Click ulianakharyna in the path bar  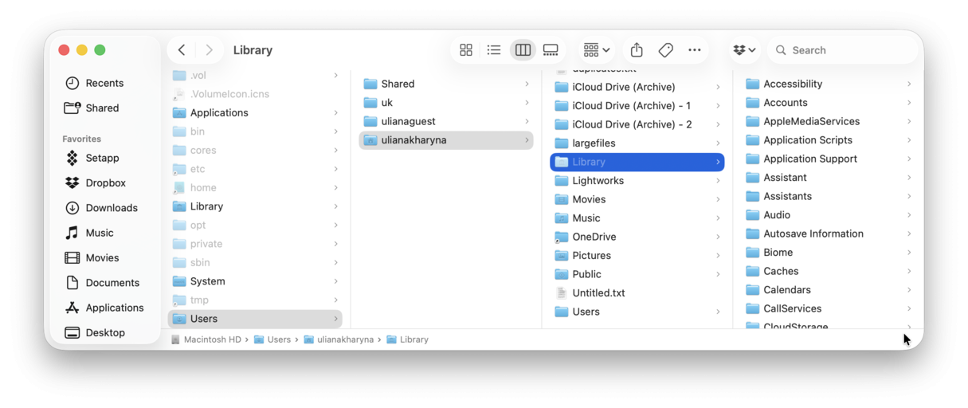coord(339,339)
